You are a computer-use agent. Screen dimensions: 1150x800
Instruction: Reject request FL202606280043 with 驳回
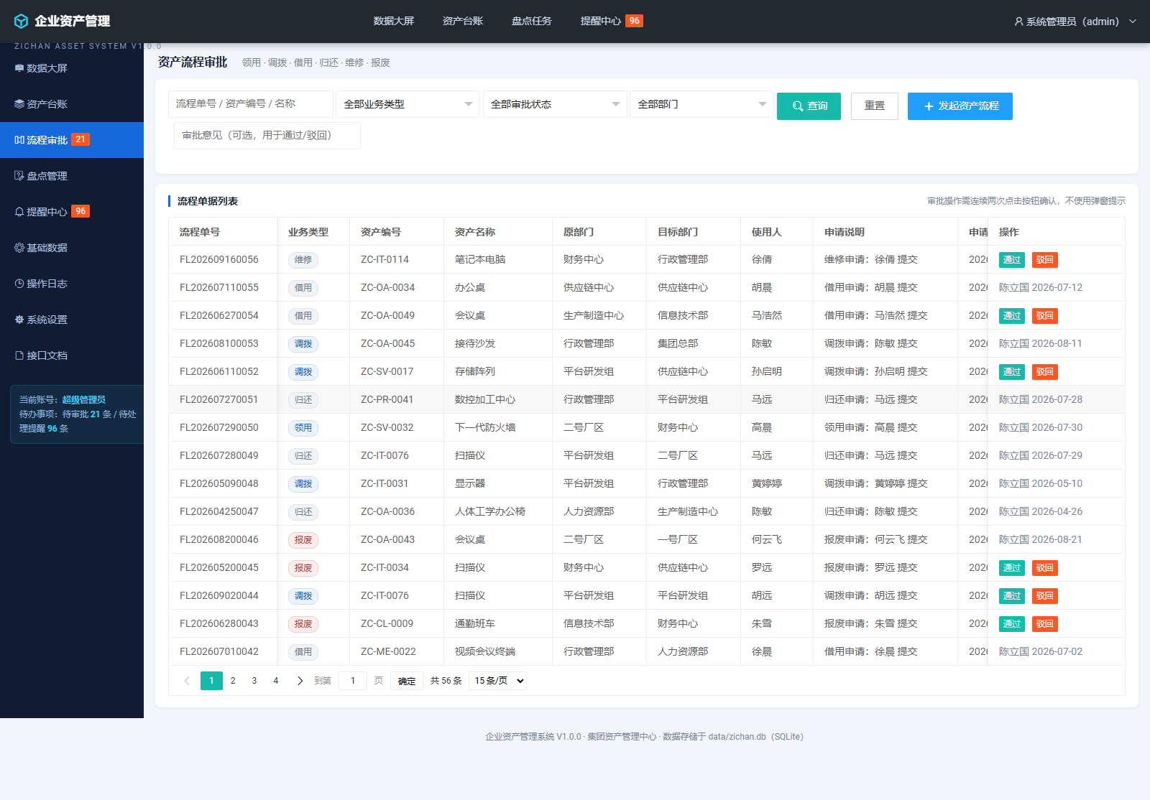coord(1045,624)
